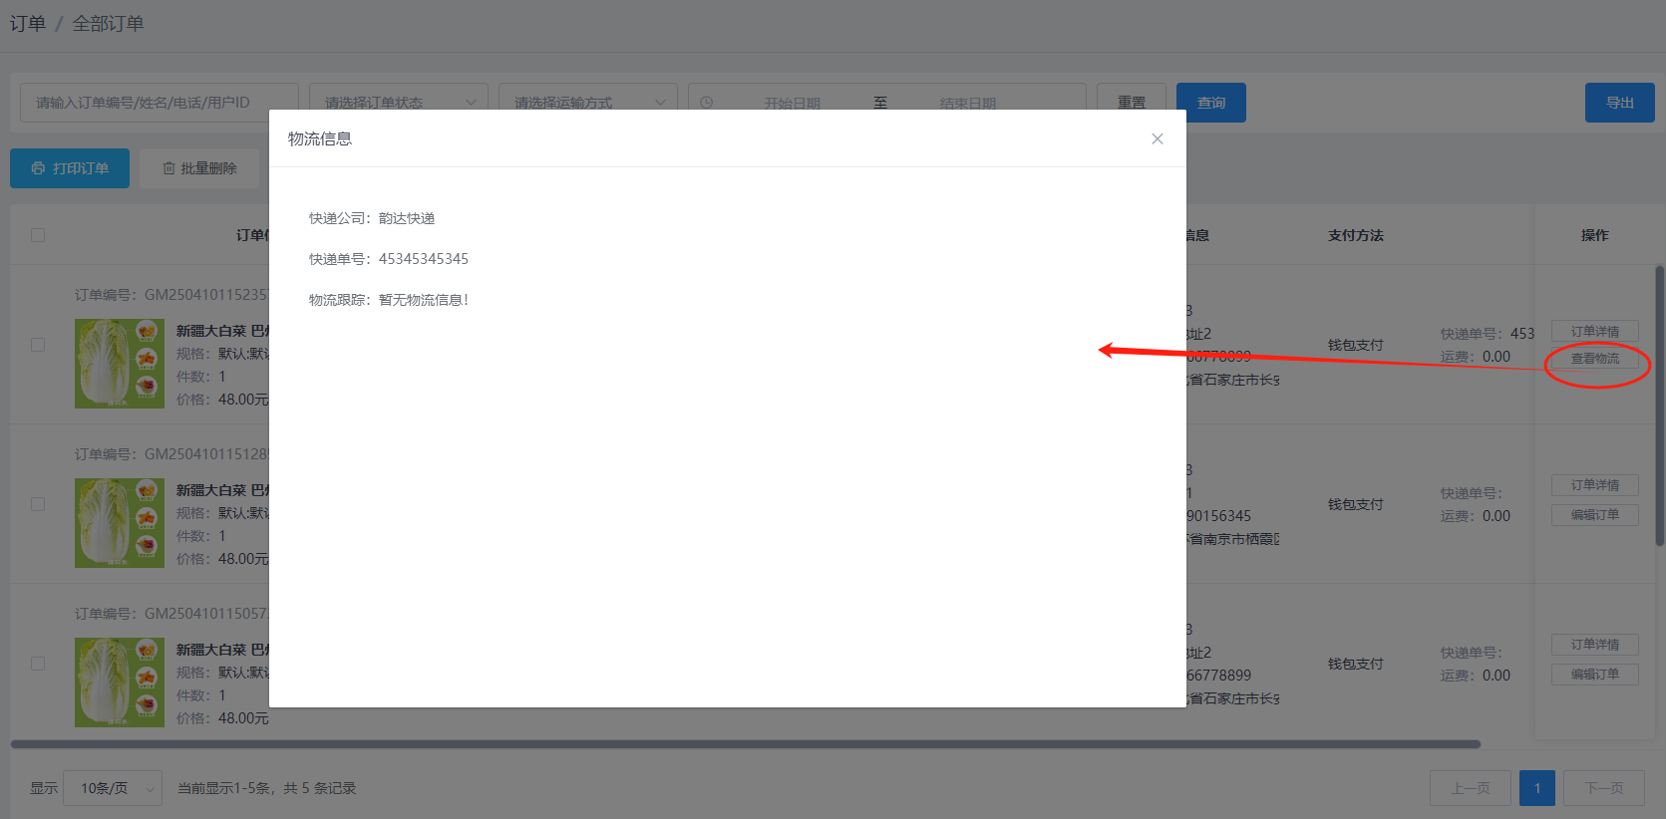Check the second order's checkbox
Screen dimensions: 1666x819
pos(38,504)
